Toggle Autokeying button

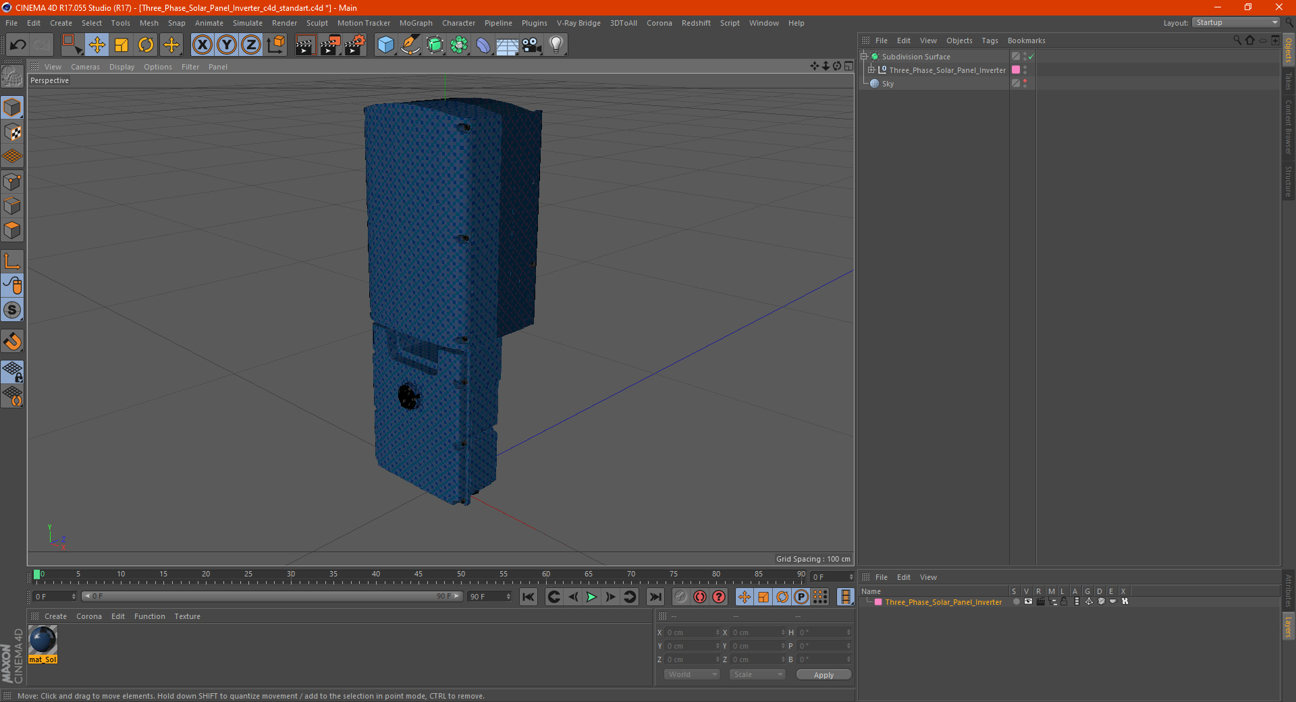point(700,597)
